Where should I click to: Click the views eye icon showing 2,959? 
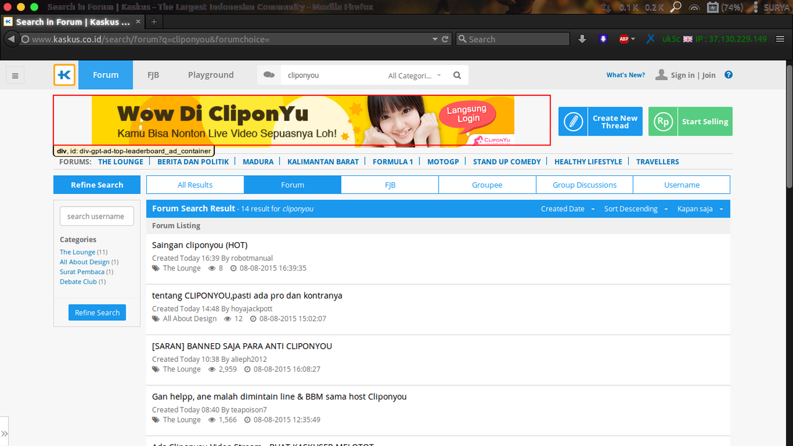(212, 369)
